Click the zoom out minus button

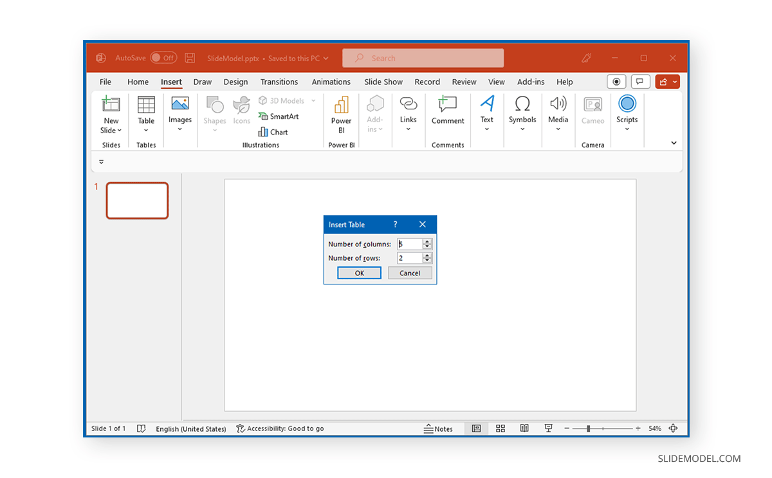tap(567, 428)
